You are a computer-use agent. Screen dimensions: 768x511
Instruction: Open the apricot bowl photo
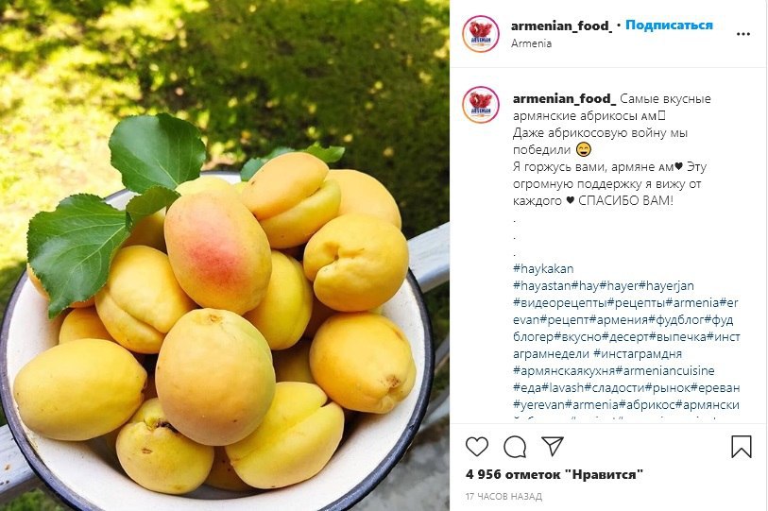224,255
